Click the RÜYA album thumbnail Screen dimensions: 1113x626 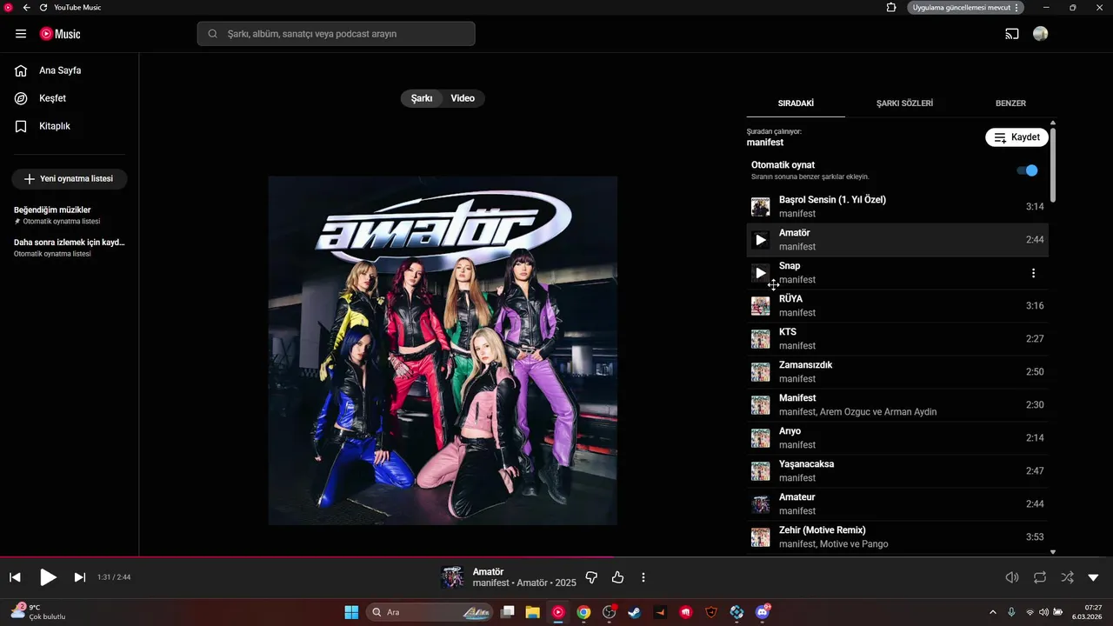tap(761, 306)
